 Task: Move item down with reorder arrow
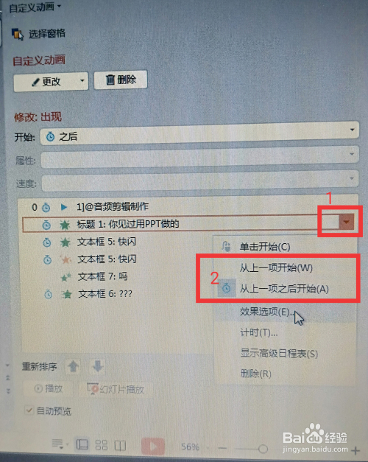(97, 366)
